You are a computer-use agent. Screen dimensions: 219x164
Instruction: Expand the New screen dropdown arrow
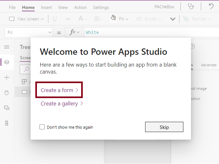pyautogui.click(x=42, y=19)
